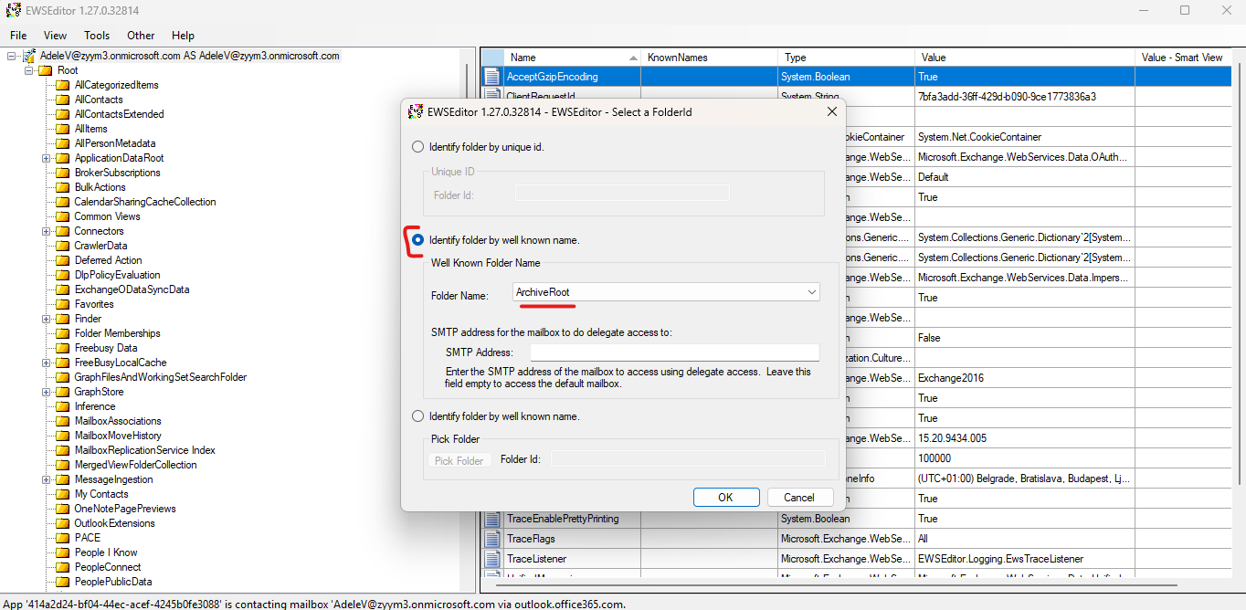This screenshot has width=1246, height=610.
Task: Open the Other menu
Action: [x=141, y=36]
